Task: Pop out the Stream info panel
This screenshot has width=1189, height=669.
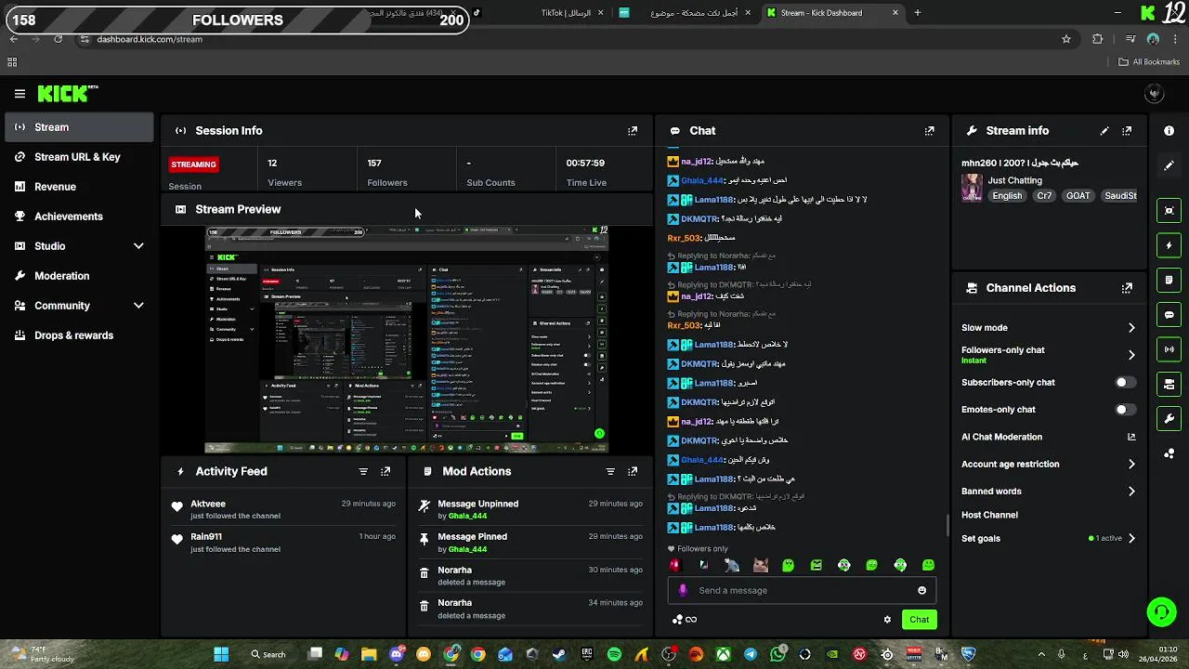Action: (1127, 131)
